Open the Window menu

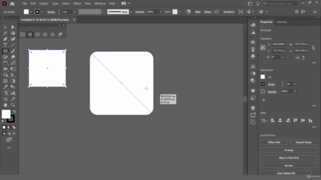click(100, 3)
